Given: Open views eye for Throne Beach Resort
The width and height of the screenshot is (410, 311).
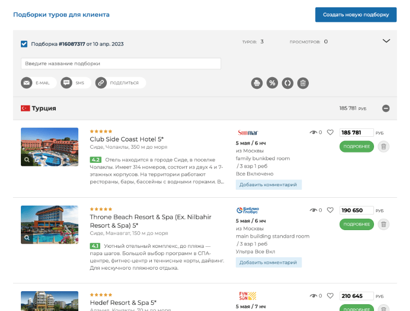Looking at the screenshot, I should (x=313, y=210).
